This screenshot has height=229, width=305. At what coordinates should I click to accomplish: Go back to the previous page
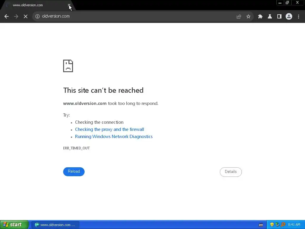(7, 16)
